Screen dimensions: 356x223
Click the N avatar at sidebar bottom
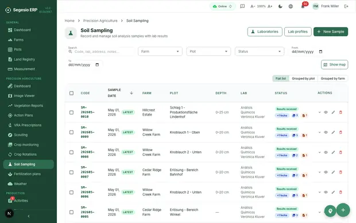9,213
